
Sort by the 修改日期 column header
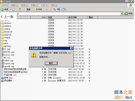tap(77, 18)
